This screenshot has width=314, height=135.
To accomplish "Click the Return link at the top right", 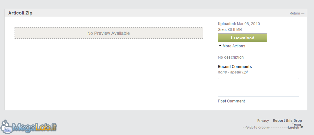I will [x=295, y=13].
